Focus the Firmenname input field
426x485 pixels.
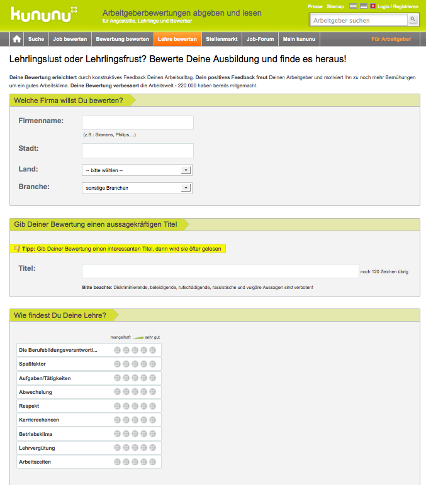[x=137, y=123]
